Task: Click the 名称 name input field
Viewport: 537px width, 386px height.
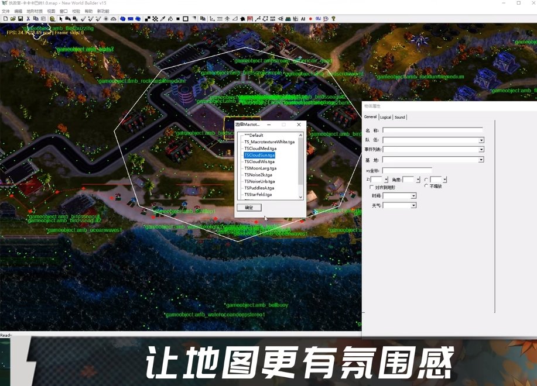Action: click(x=433, y=130)
